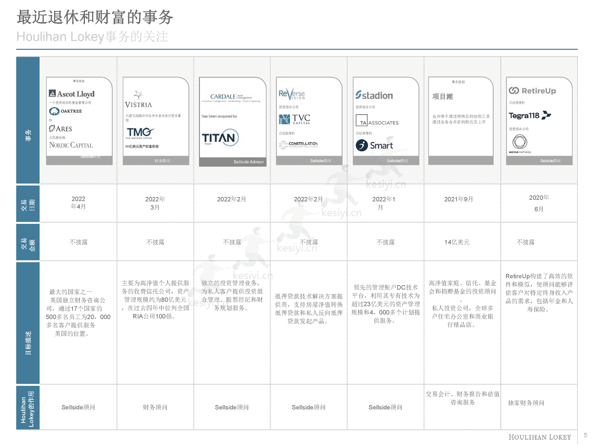Click the Reverse Vision logo
Image resolution: width=594 pixels, height=445 pixels.
click(292, 94)
